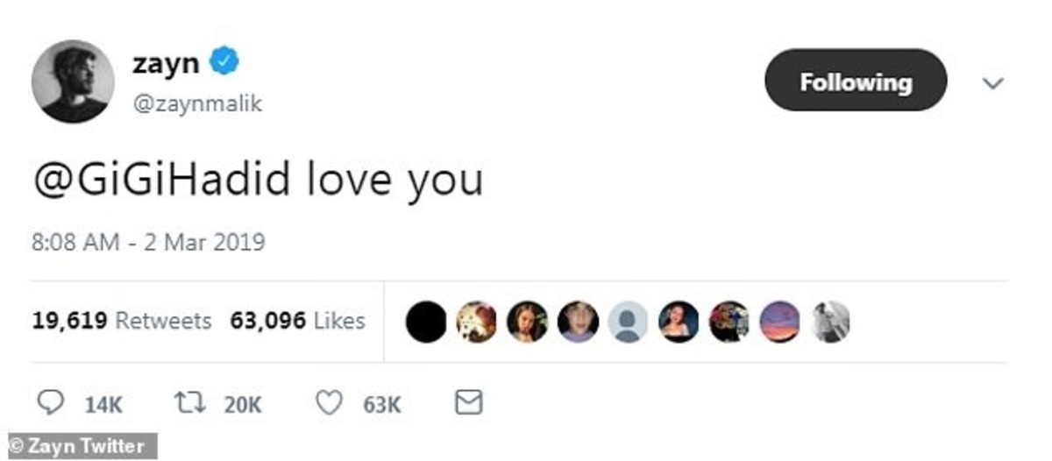Click the reply speech bubble icon
The width and height of the screenshot is (1052, 461).
(x=53, y=403)
